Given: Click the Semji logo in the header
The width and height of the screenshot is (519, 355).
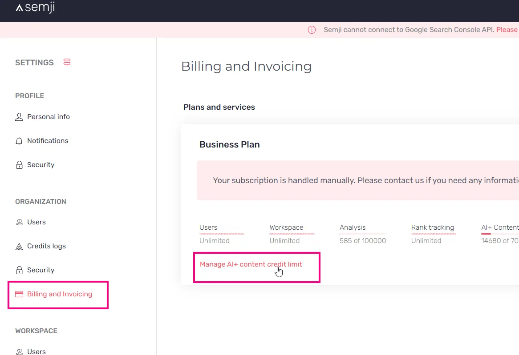Looking at the screenshot, I should pyautogui.click(x=35, y=7).
